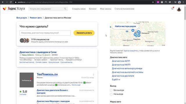This screenshot has width=186, height=104.
Task: Reload the page with refresh icon
Action: coord(11,2)
